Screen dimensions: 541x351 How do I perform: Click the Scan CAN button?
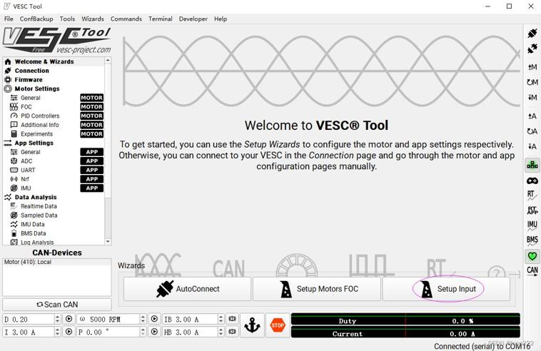(x=57, y=305)
